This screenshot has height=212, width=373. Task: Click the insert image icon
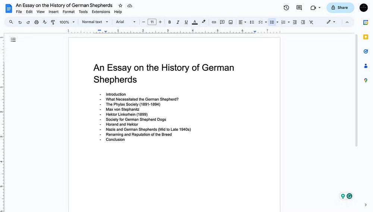point(231,22)
